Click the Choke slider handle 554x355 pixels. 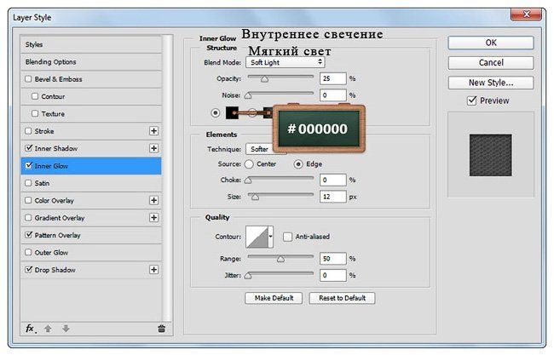[248, 180]
